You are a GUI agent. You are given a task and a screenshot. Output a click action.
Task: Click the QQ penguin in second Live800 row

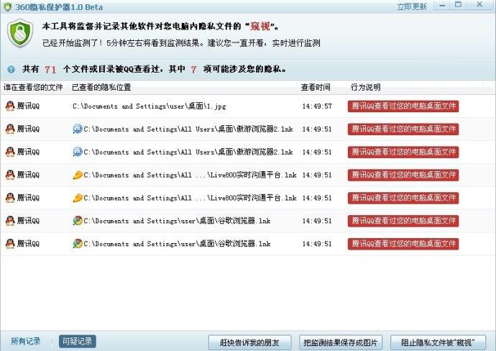coord(10,198)
